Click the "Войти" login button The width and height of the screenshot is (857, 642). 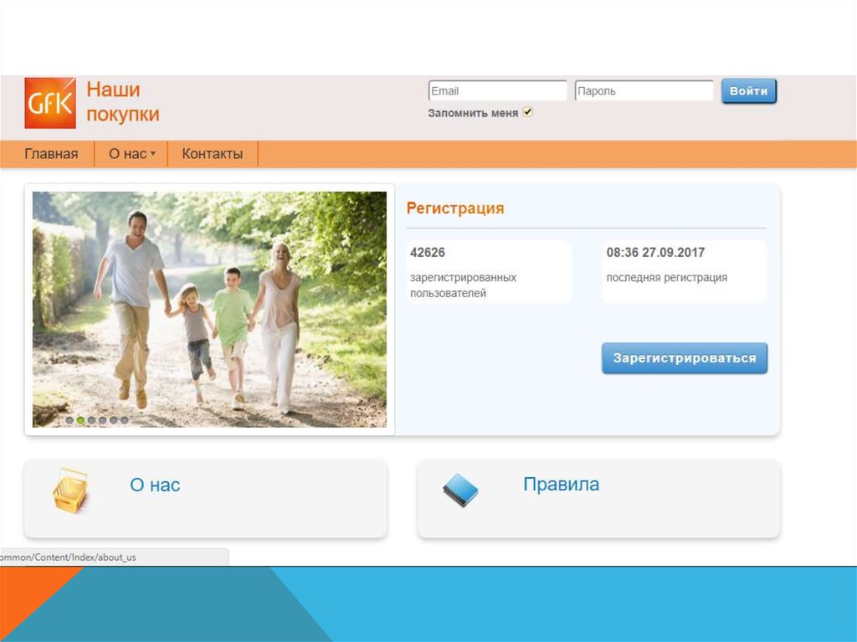(749, 90)
